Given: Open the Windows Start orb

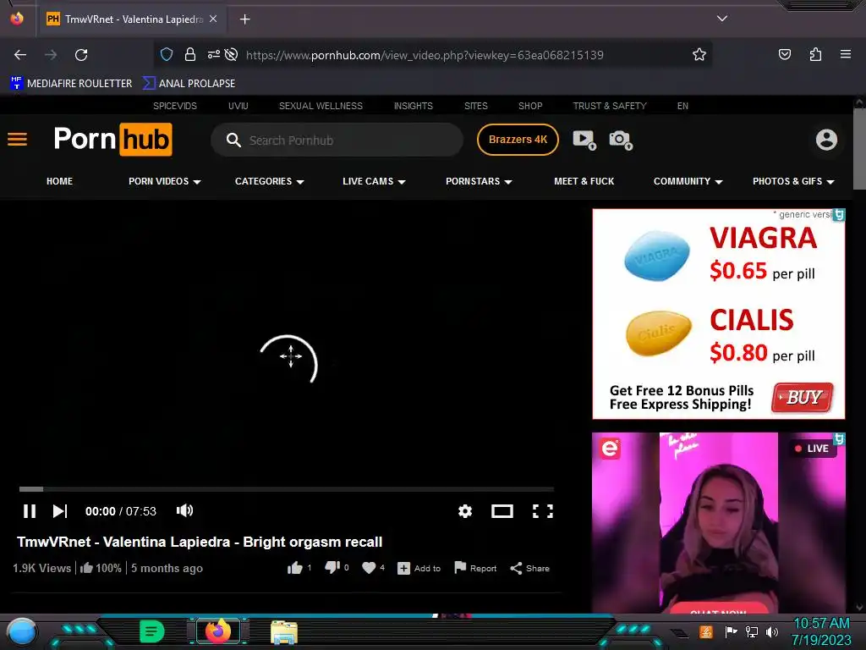Looking at the screenshot, I should [x=22, y=632].
